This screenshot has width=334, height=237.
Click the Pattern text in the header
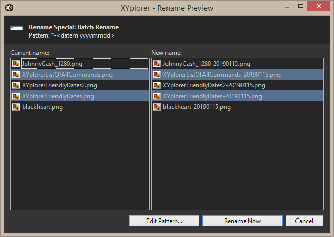point(71,35)
